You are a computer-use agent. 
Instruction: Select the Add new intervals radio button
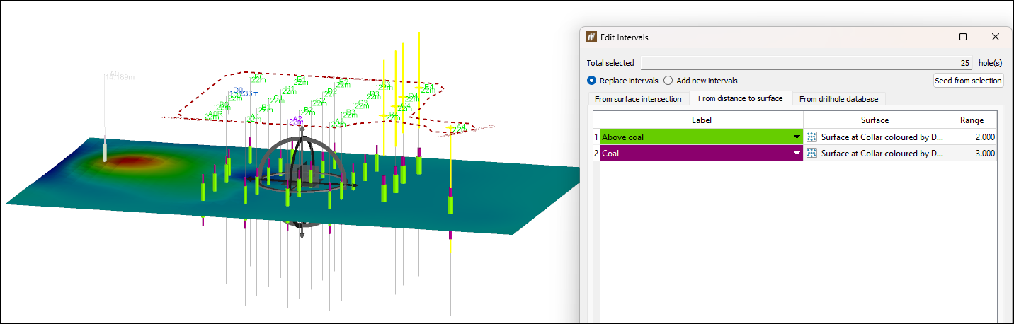(668, 81)
